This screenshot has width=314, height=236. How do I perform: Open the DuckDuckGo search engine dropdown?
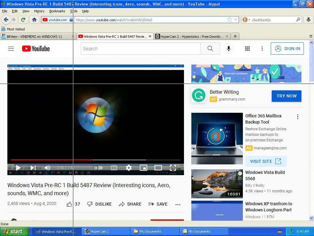[x=246, y=20]
